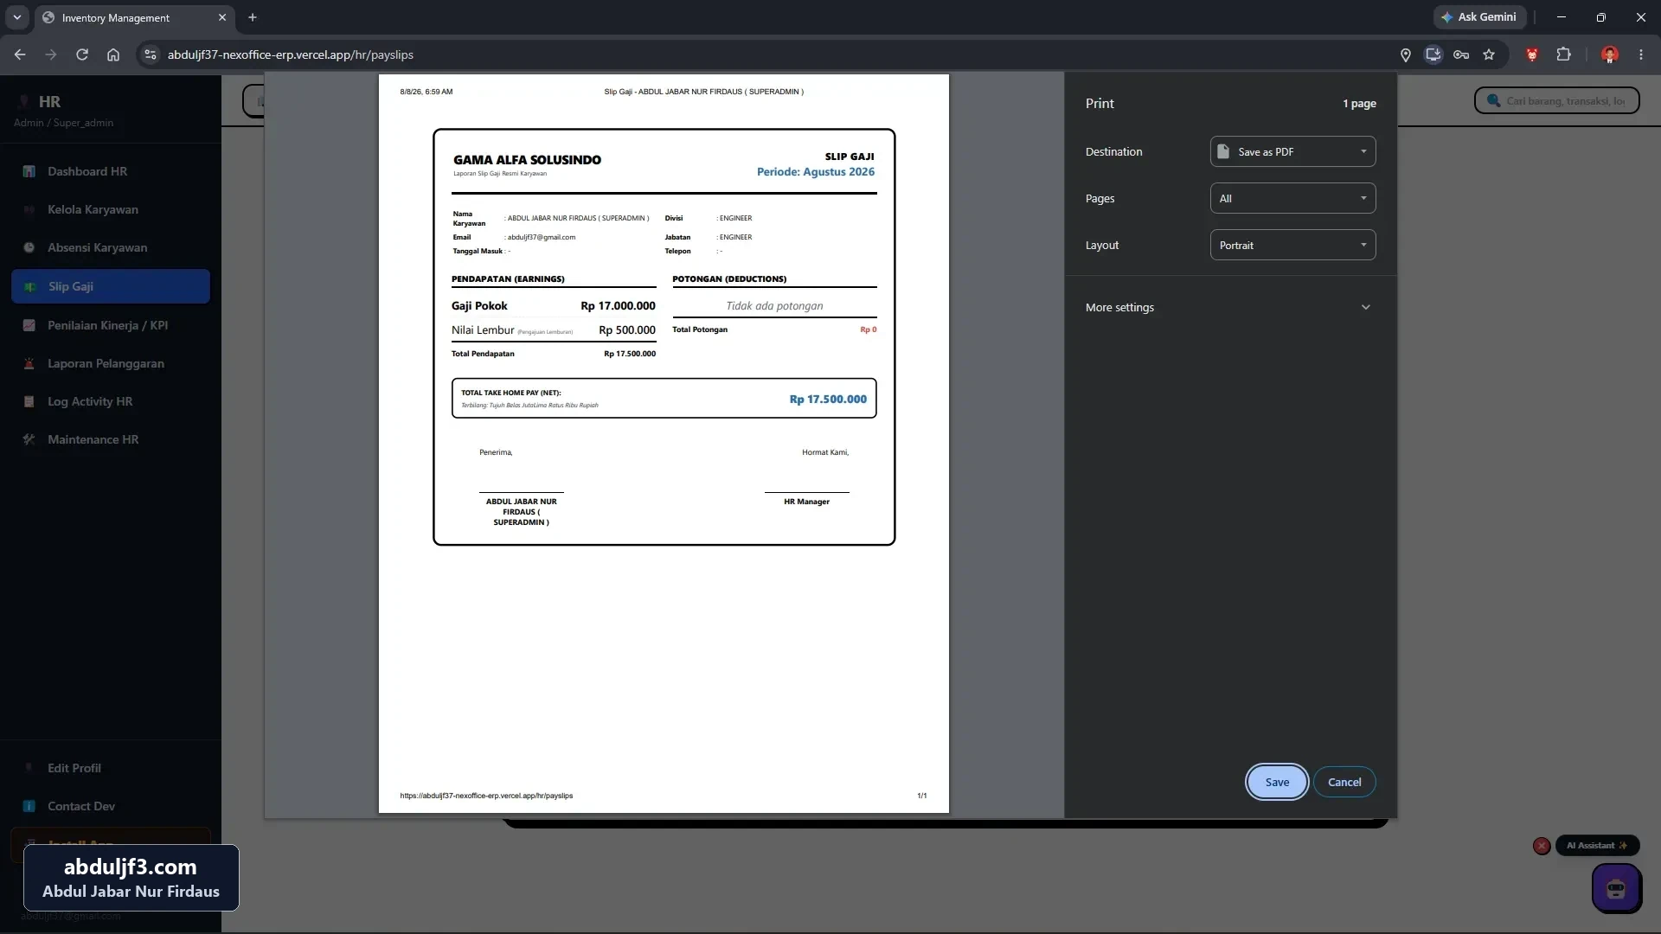Open password manager key icon

tap(1461, 54)
